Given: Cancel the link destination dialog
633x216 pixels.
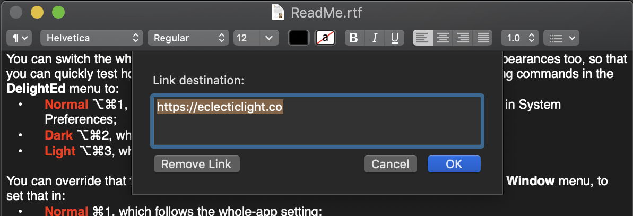Looking at the screenshot, I should 390,164.
